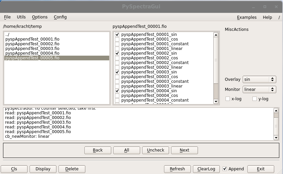283x174 pixels.
Task: Click log line 'cb_newMonitor: linear'
Action: 27,136
